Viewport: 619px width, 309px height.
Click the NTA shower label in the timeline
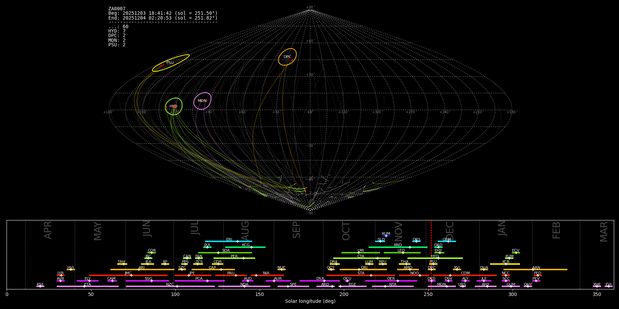[x=393, y=285]
